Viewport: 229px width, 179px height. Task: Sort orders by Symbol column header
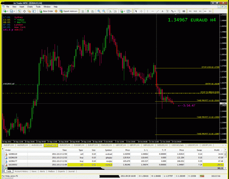(108, 150)
